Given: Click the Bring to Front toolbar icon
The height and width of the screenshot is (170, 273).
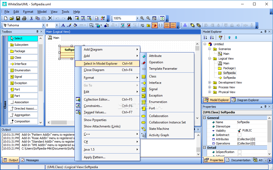Looking at the screenshot, I should [x=192, y=25].
